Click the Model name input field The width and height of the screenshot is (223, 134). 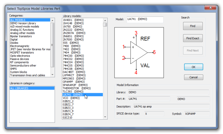click(x=145, y=19)
